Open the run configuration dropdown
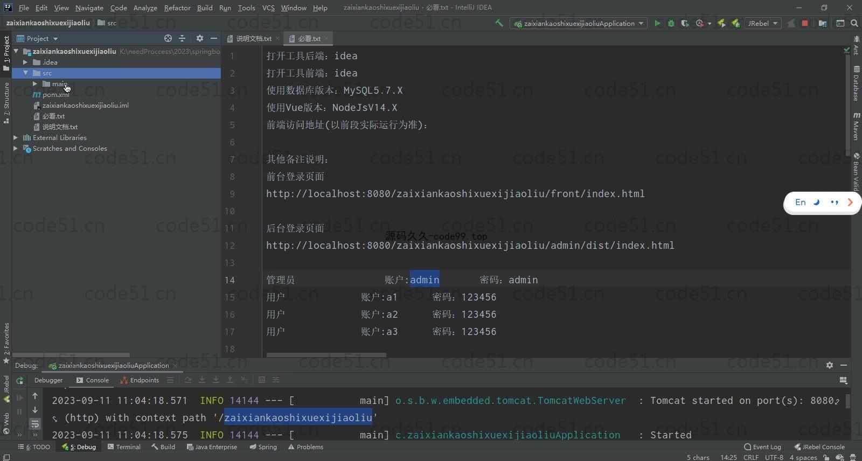Viewport: 862px width, 461px height. pos(578,23)
